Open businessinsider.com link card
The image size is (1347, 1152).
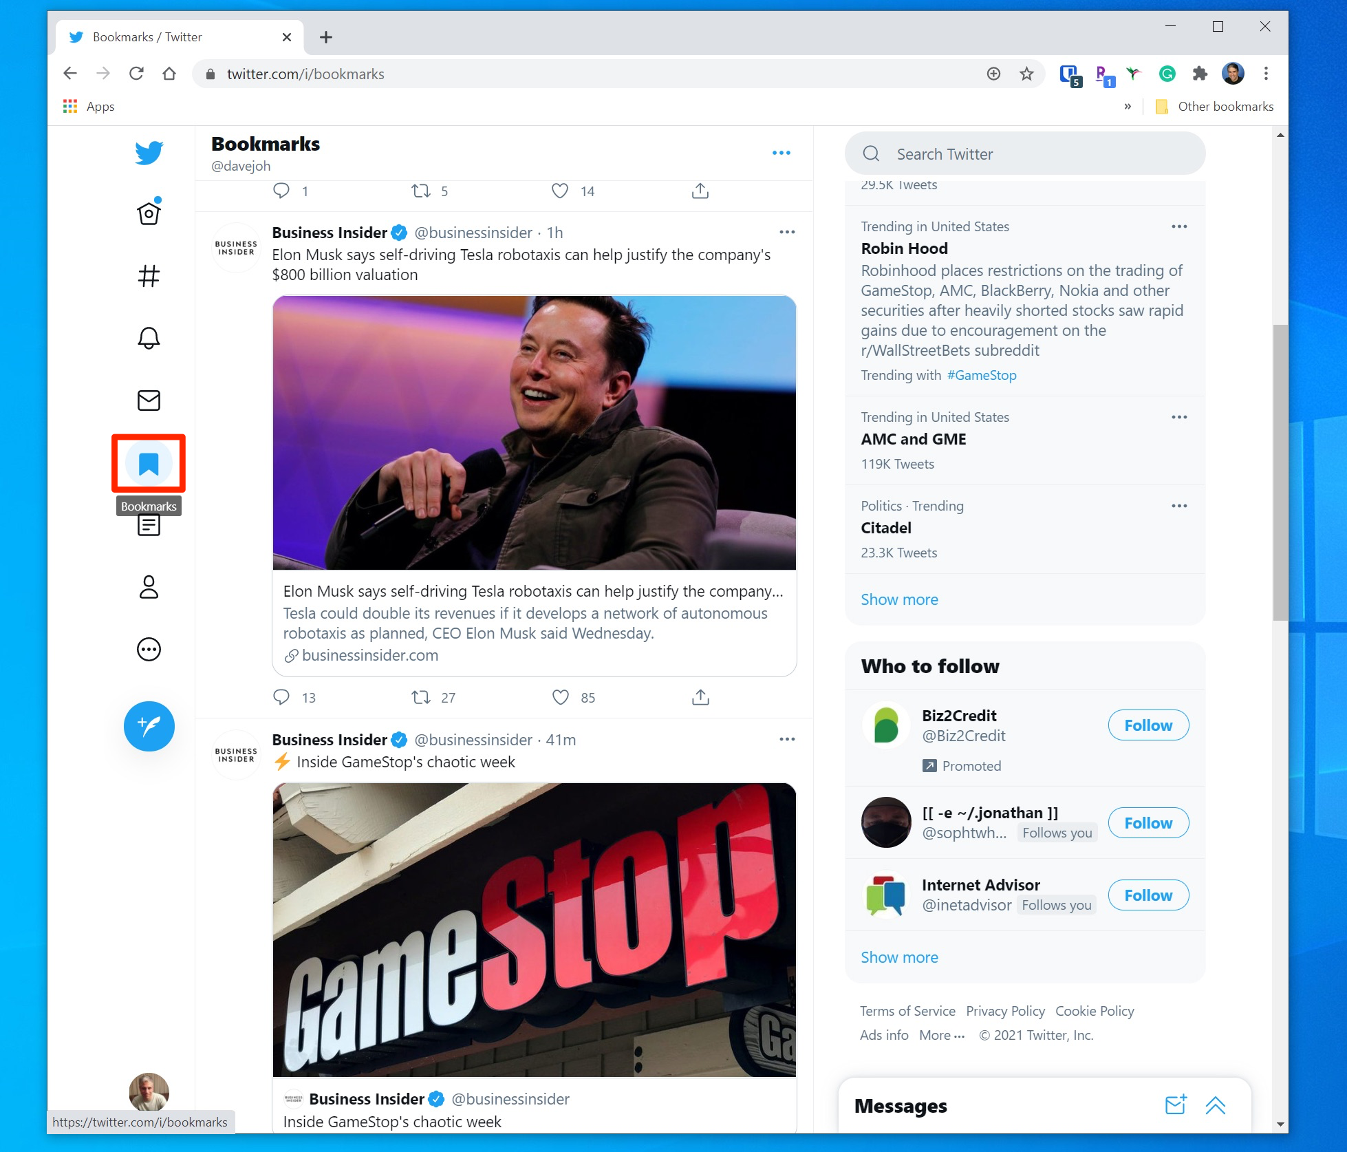click(535, 623)
